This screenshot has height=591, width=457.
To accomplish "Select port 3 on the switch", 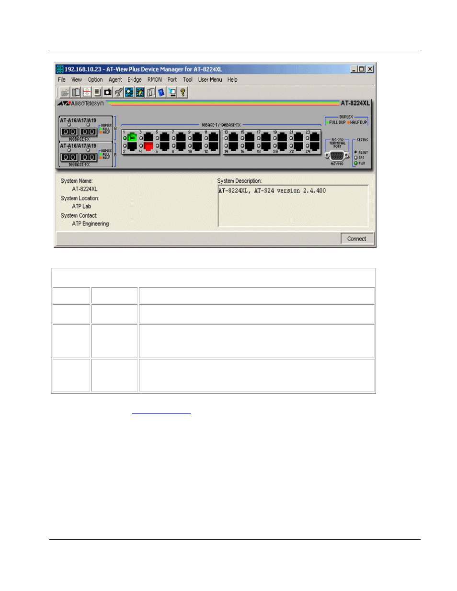I will point(149,138).
